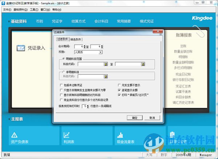This screenshot has width=218, height=159.
Task: Click the 现金流量表 bar chart icon
Action: tap(120, 135)
